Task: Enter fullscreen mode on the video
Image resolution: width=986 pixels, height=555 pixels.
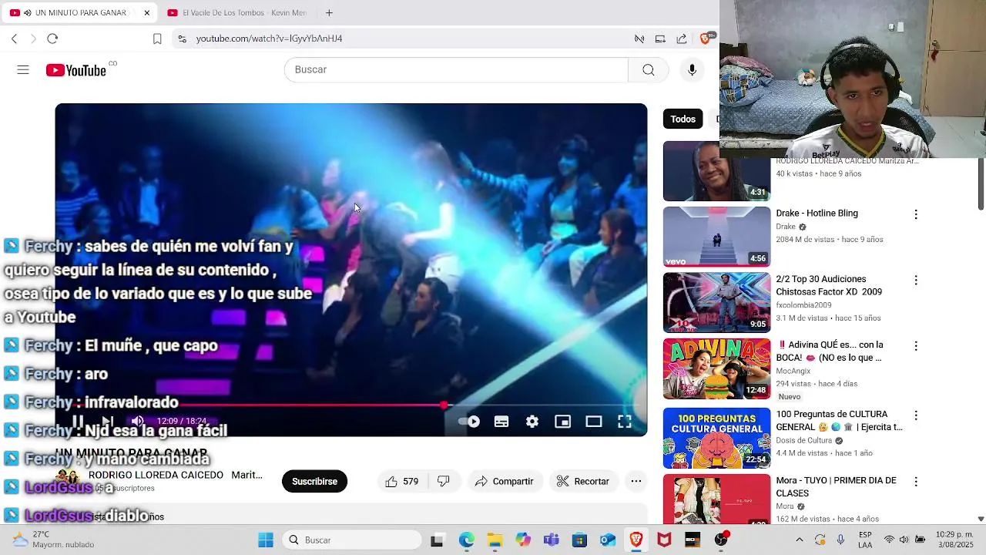Action: click(x=625, y=422)
